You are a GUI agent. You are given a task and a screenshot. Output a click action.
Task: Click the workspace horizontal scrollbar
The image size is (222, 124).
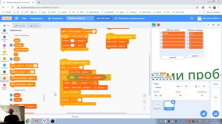coord(96,113)
